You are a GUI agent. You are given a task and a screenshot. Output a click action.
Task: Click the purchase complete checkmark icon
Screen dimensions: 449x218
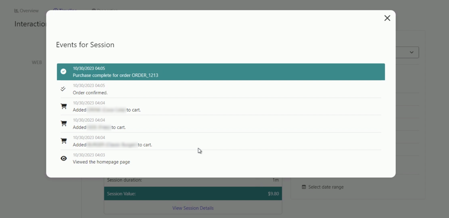64,72
